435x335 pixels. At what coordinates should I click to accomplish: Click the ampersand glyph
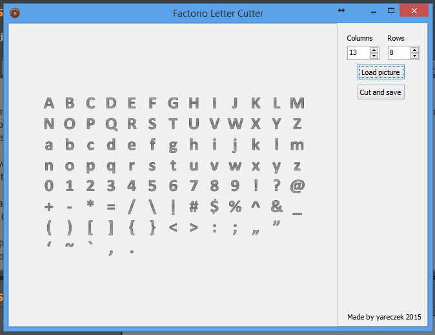[277, 207]
